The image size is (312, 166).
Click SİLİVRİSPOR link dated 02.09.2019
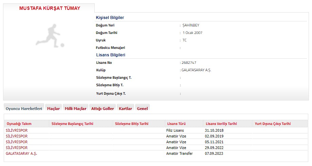tap(17, 136)
